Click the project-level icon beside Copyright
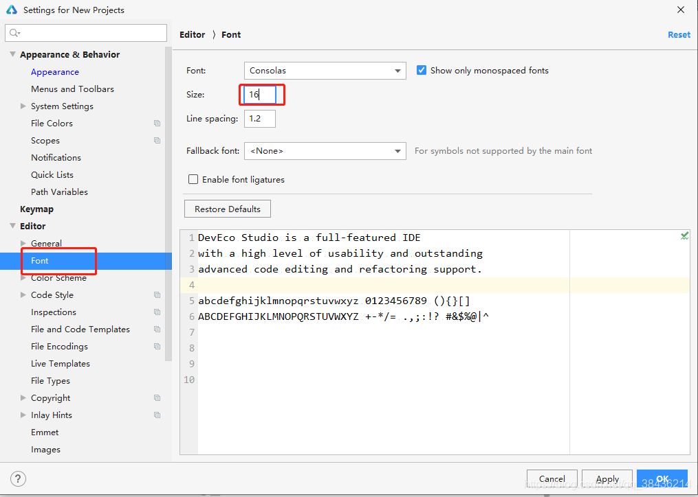The height and width of the screenshot is (497, 698). tap(157, 398)
